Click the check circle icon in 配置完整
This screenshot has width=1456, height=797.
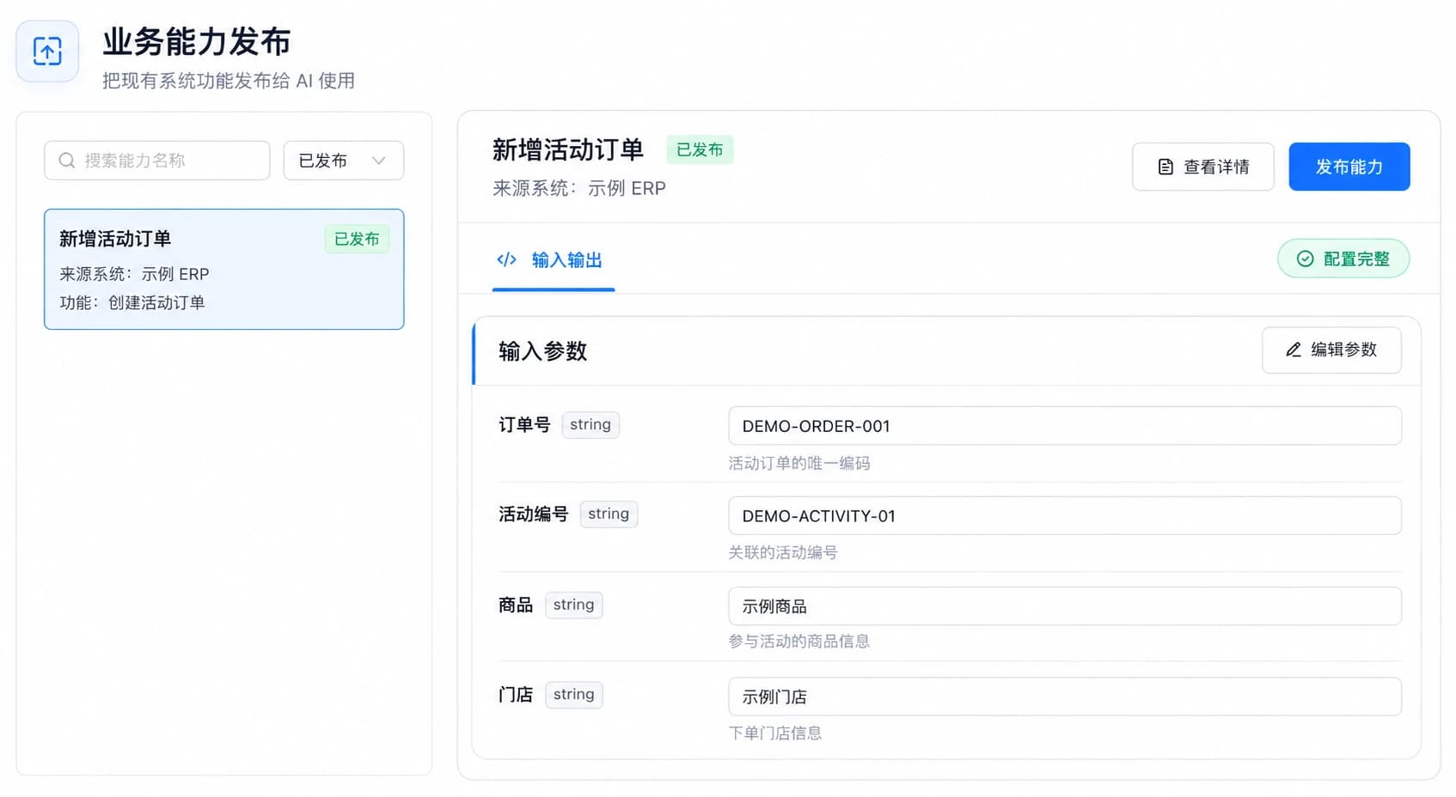point(1305,259)
